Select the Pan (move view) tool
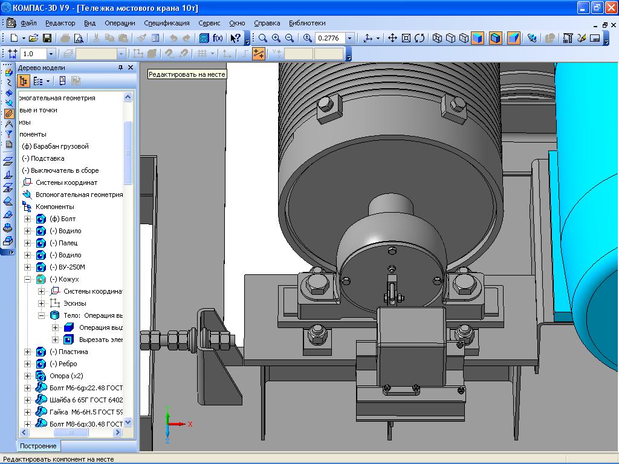This screenshot has height=464, width=619. 392,38
